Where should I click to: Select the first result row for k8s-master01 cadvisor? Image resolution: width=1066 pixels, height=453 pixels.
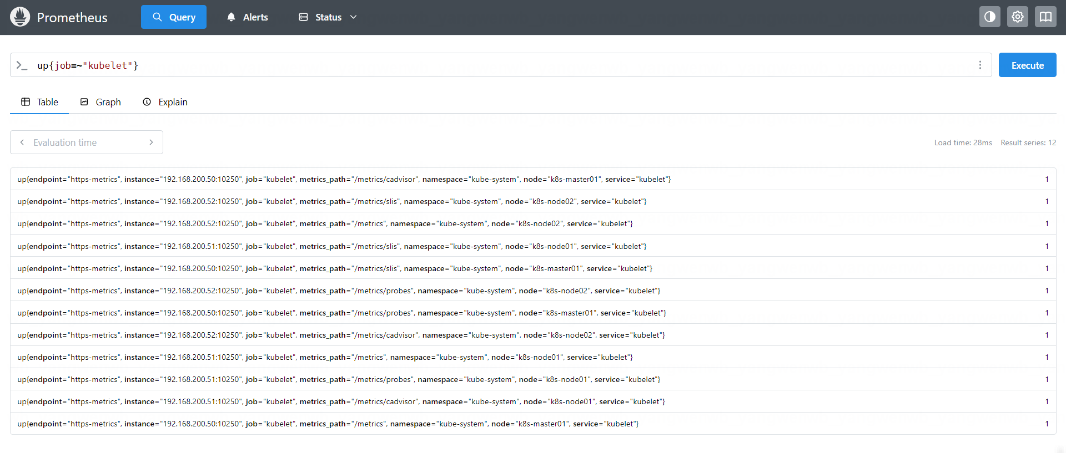pos(344,179)
